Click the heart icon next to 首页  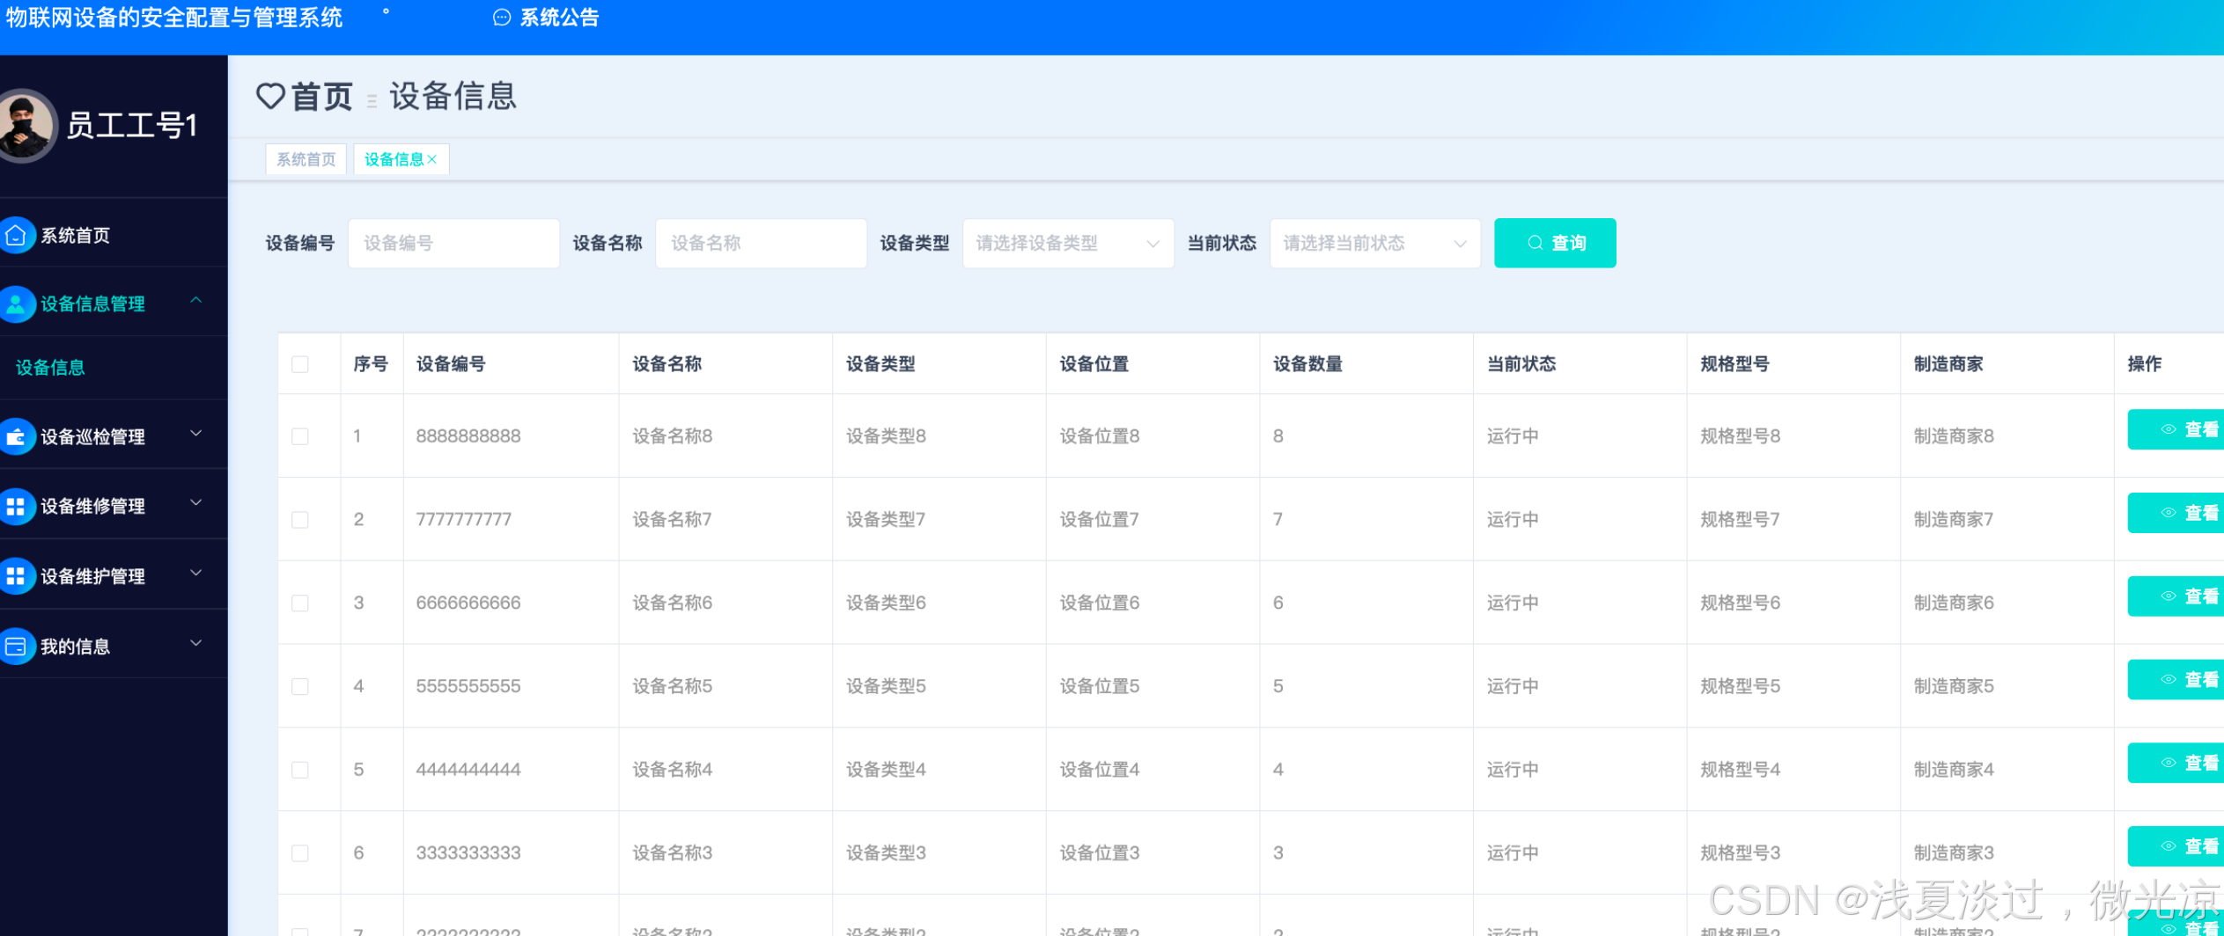tap(269, 97)
